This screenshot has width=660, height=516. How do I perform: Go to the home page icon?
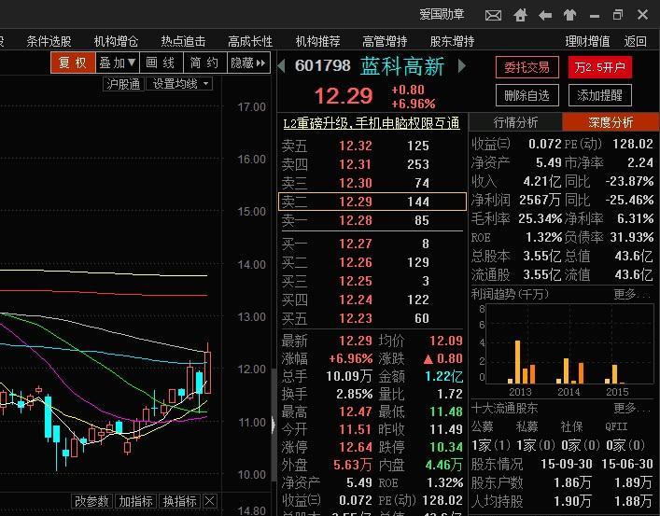tap(520, 16)
